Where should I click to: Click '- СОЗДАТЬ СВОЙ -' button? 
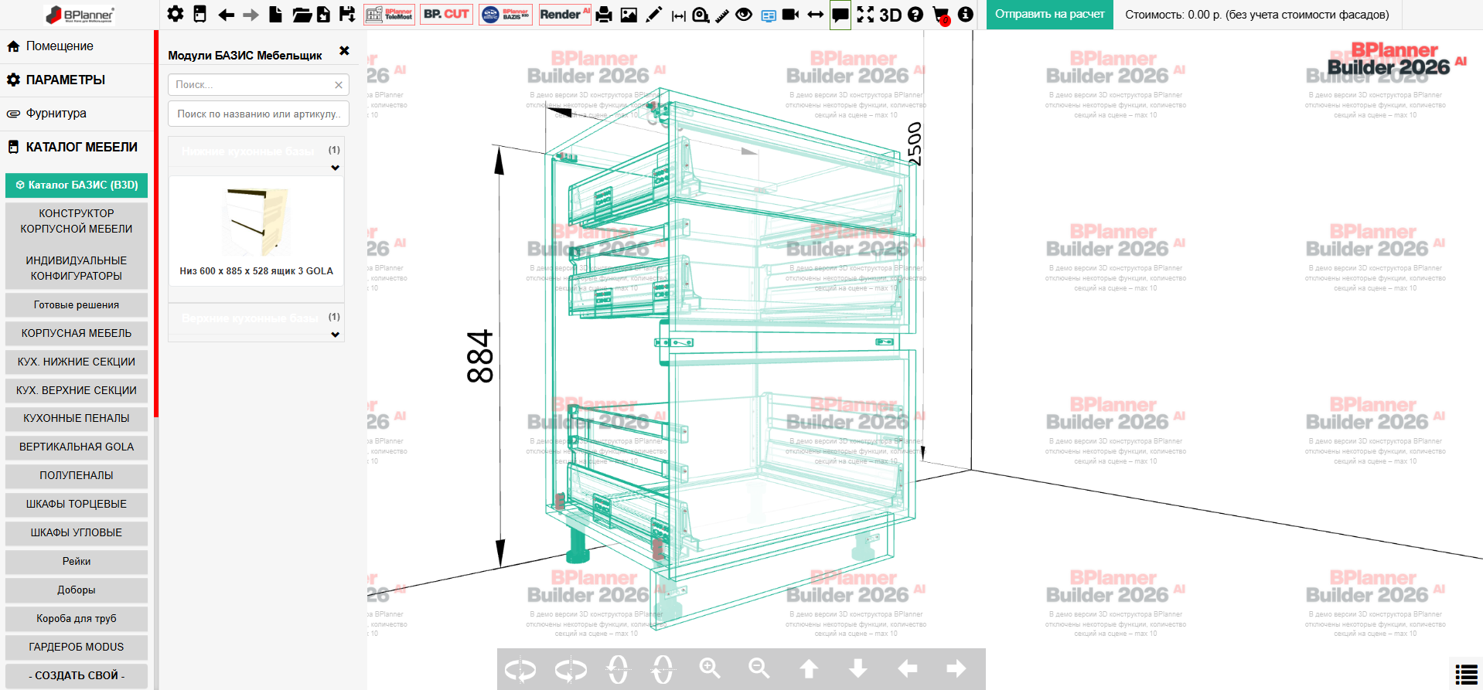tap(77, 675)
